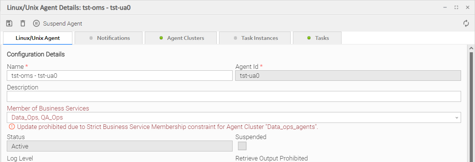Click the Suspend Agent button label

(63, 24)
